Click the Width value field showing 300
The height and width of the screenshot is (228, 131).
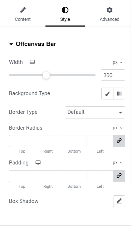[x=113, y=75]
